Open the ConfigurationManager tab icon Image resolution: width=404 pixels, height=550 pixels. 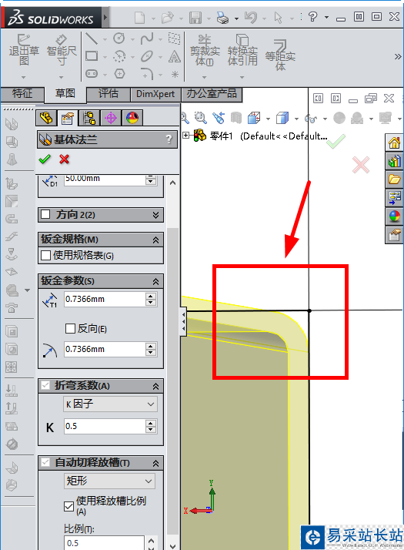point(89,118)
